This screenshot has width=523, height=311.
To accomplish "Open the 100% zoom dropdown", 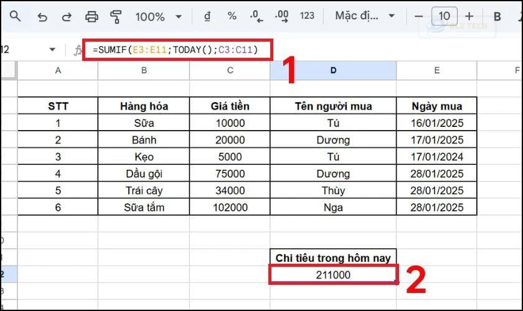I will (159, 17).
